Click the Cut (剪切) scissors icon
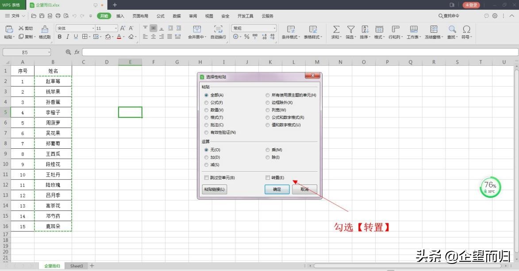Screen dimensions: 519x271 21,28
